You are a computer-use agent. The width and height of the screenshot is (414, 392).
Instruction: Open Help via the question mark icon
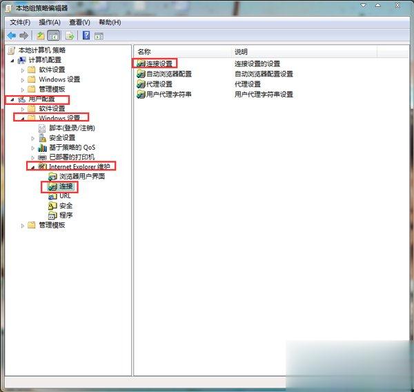point(86,35)
